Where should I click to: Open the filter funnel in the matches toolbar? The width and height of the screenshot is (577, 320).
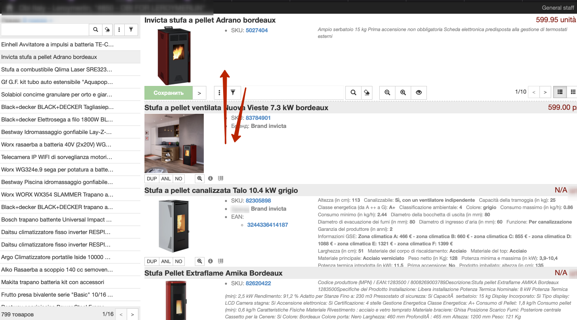[x=233, y=92]
